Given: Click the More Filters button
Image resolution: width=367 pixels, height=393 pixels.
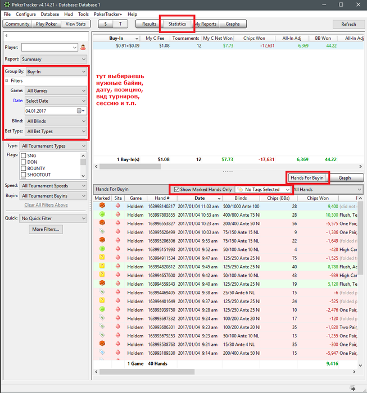Looking at the screenshot, I should click(x=46, y=229).
